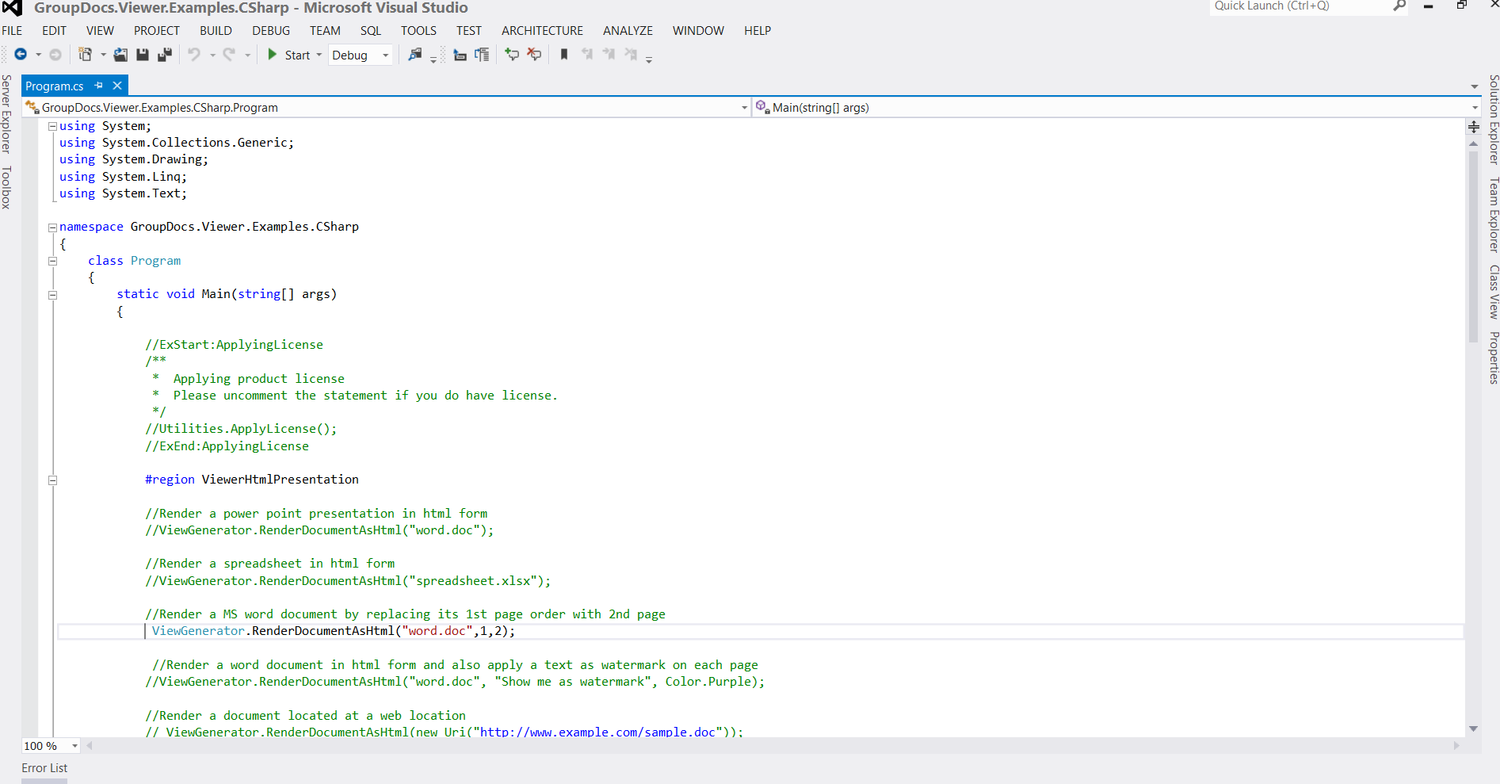Click the Visual Studio logo icon
Screen dimensions: 1500x784
(x=12, y=8)
